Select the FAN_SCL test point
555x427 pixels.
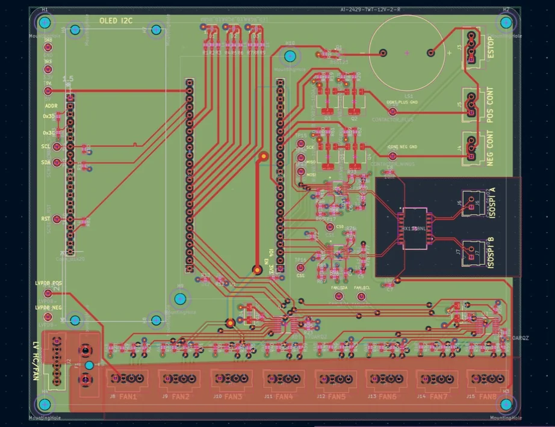[x=361, y=296]
